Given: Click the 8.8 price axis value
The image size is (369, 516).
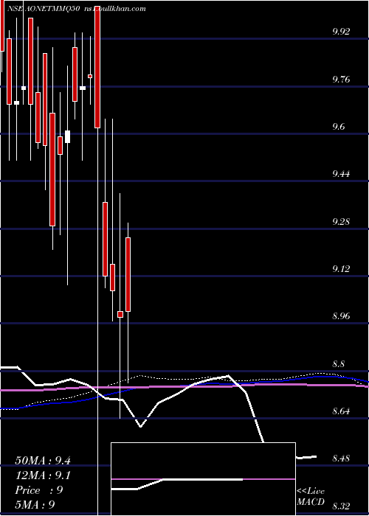Looking at the screenshot, I should coord(339,364).
